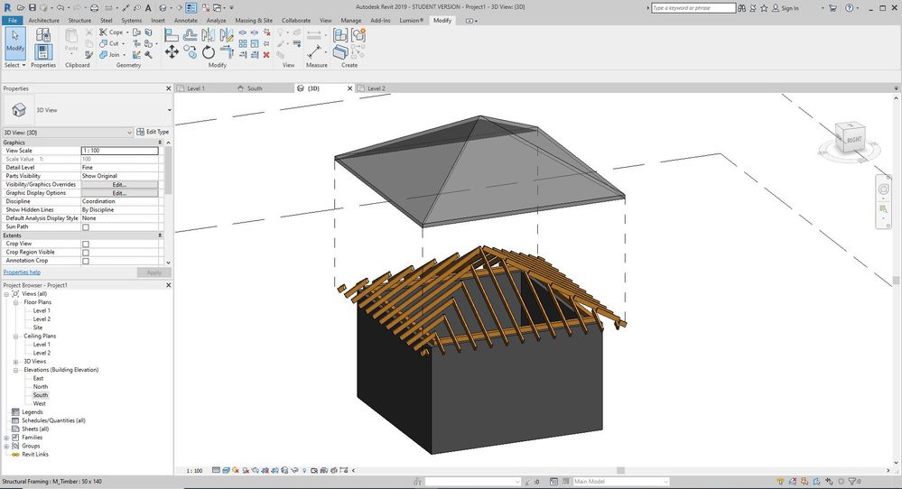
Task: Enable the Annotation Crop checkbox
Action: point(86,261)
